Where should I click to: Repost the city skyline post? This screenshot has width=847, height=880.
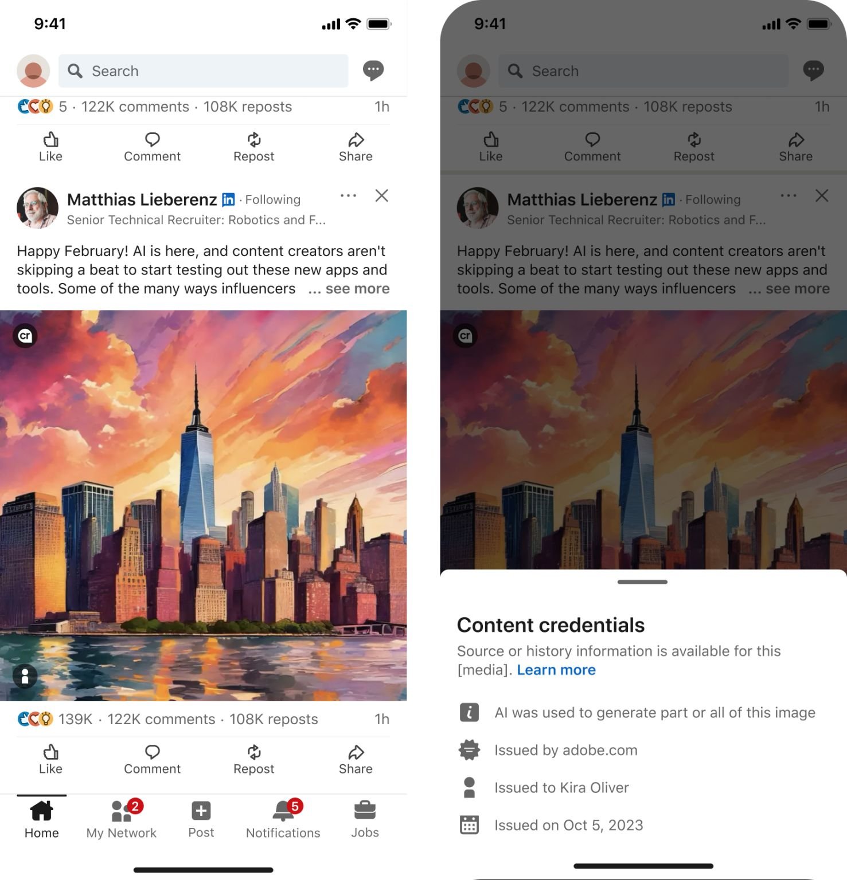pos(253,759)
